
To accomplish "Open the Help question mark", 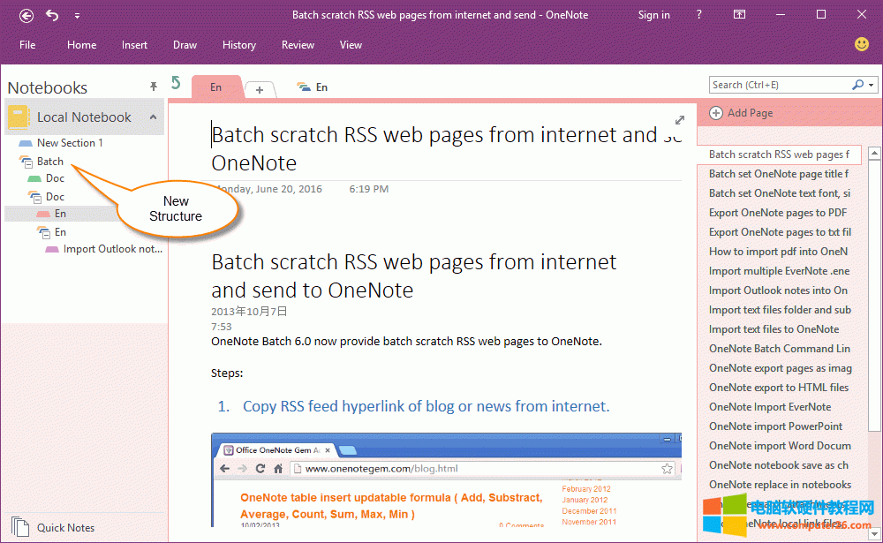I will click(x=698, y=15).
